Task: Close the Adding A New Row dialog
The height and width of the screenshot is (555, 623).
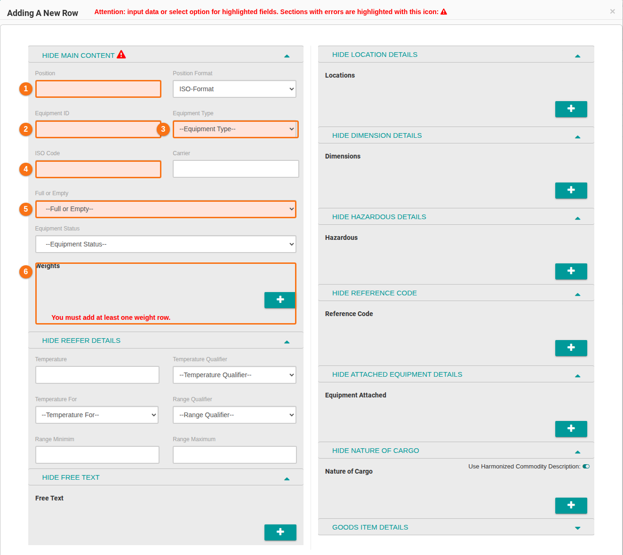Action: [612, 11]
